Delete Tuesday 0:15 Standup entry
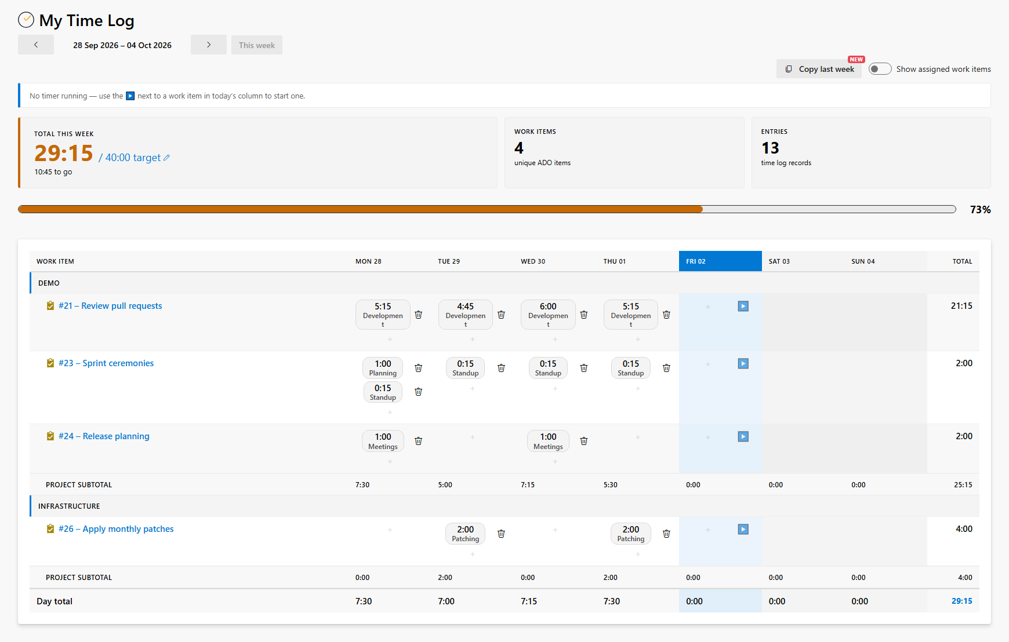Screen dimensions: 1009x642 click(501, 368)
